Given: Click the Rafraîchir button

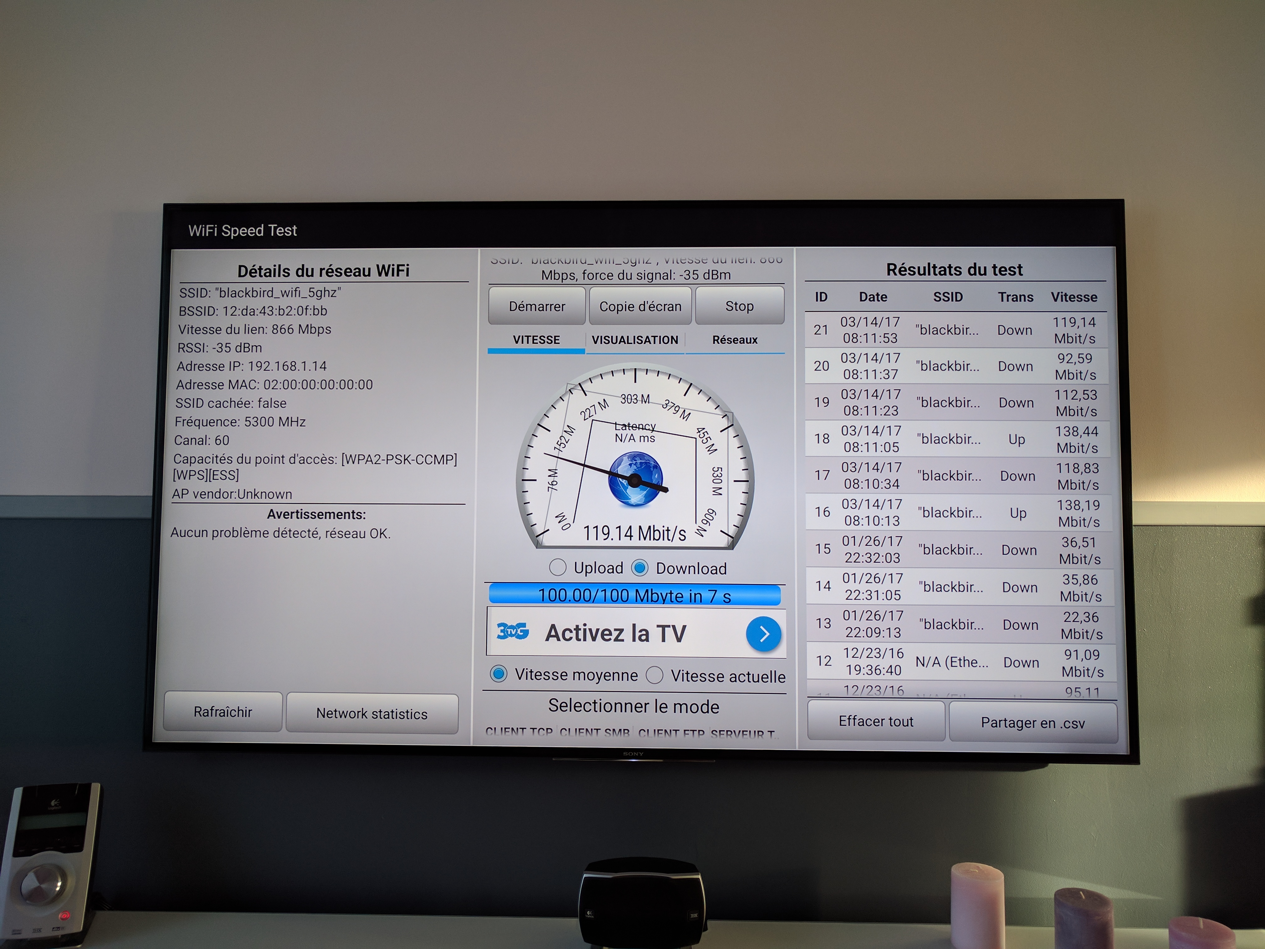Looking at the screenshot, I should point(222,712).
